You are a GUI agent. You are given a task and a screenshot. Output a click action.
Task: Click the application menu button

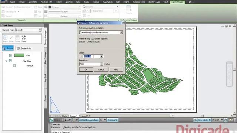click(x=4, y=1)
